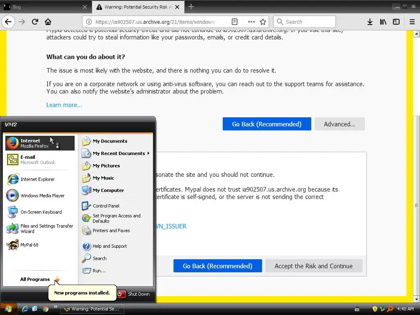Open Control Panel
This screenshot has width=420, height=315.
click(116, 206)
